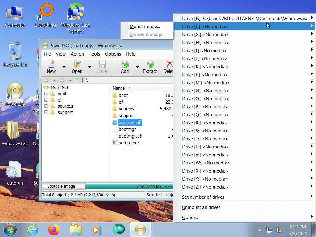Open the File menu
This screenshot has width=316, height=237.
click(47, 54)
